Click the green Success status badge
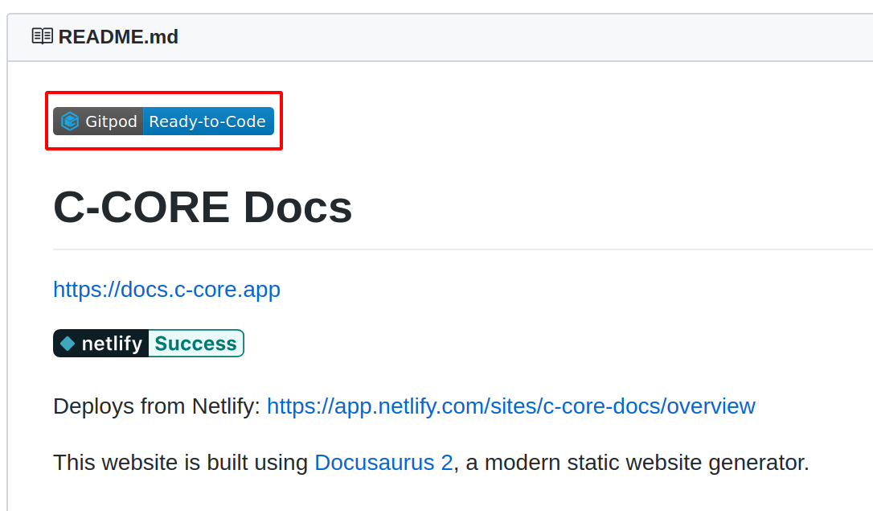873x511 pixels. point(195,344)
